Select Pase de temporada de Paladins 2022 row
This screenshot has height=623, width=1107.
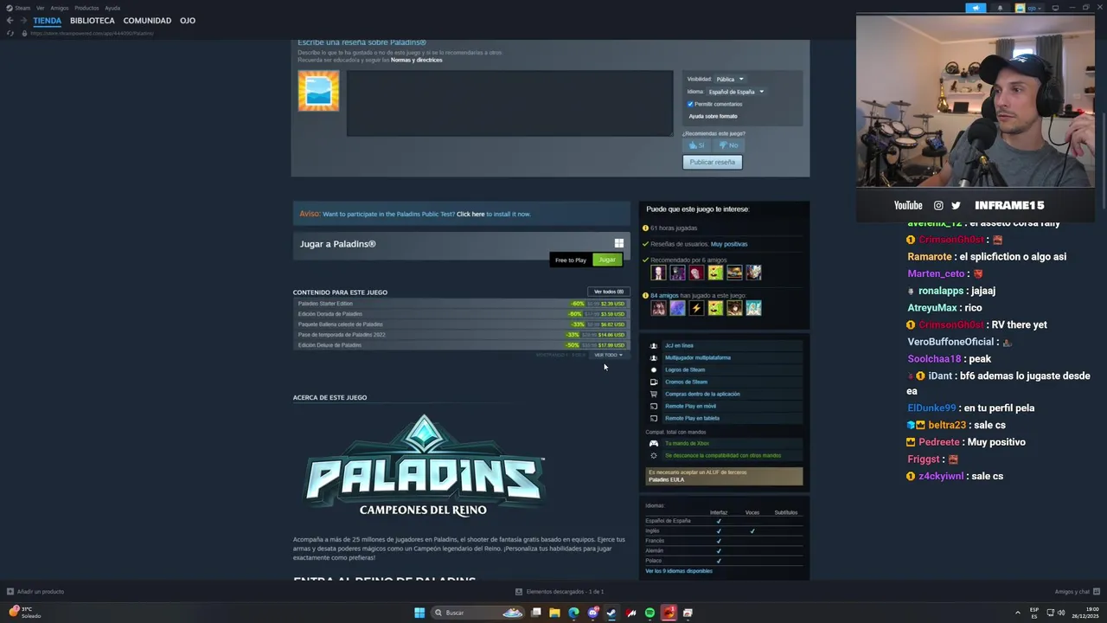(x=461, y=335)
